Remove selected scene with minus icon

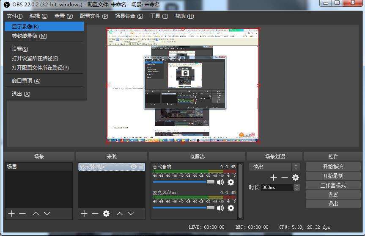tap(22, 214)
